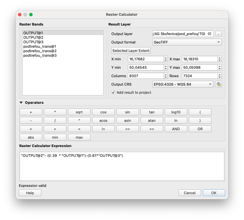Click the Select CRS globe icon

tap(218, 84)
